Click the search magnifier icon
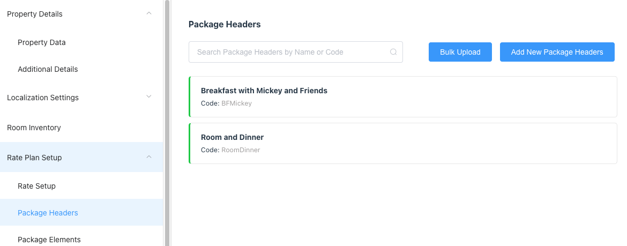This screenshot has width=627, height=246. click(393, 52)
